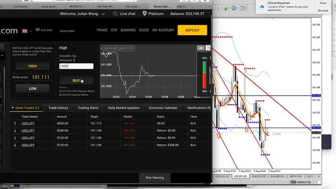This screenshot has width=336, height=189.
Task: Switch to the Economic Calendar tab
Action: click(x=163, y=108)
